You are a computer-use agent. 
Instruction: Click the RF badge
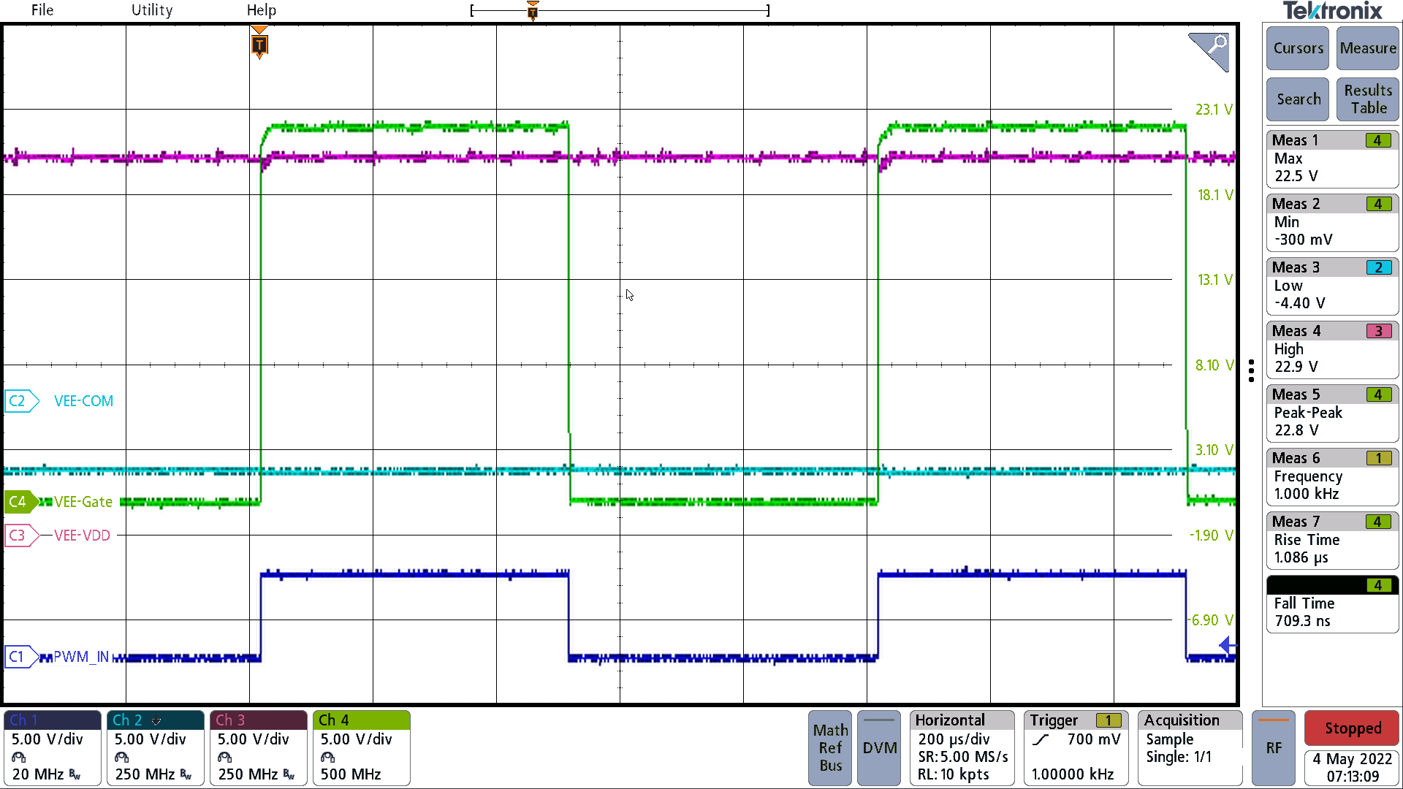tap(1274, 747)
